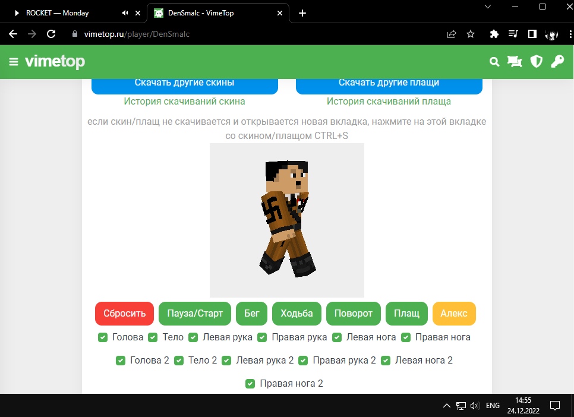
Task: Uncheck the Голова checkbox
Action: pyautogui.click(x=103, y=337)
